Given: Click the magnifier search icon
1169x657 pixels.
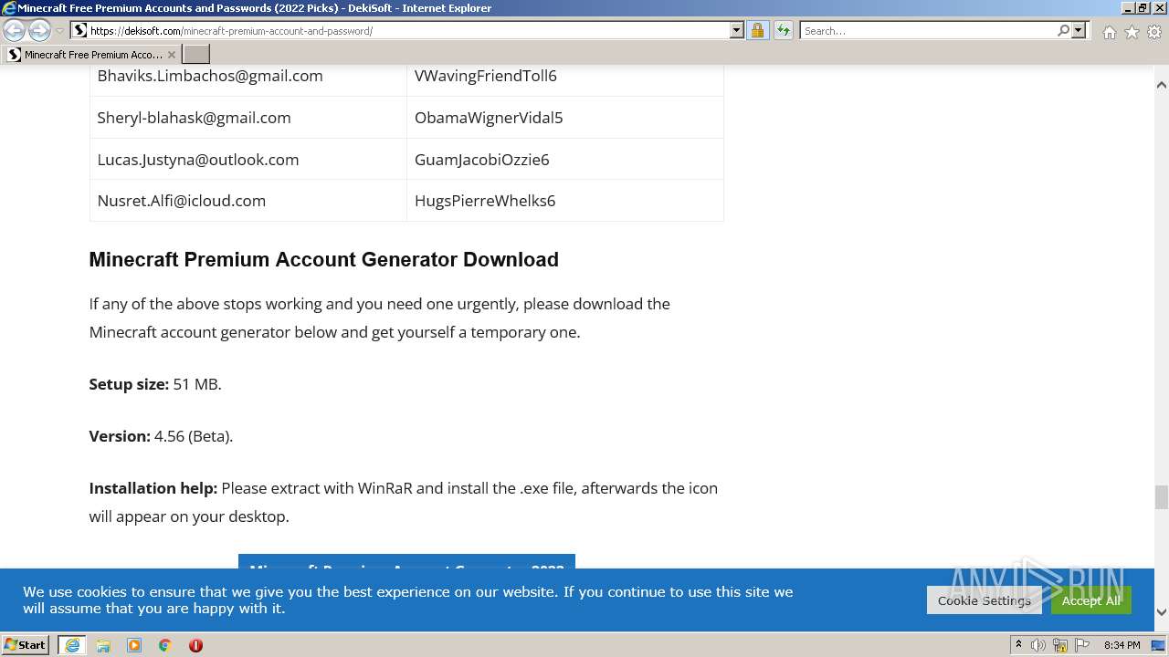Looking at the screenshot, I should (x=1063, y=30).
